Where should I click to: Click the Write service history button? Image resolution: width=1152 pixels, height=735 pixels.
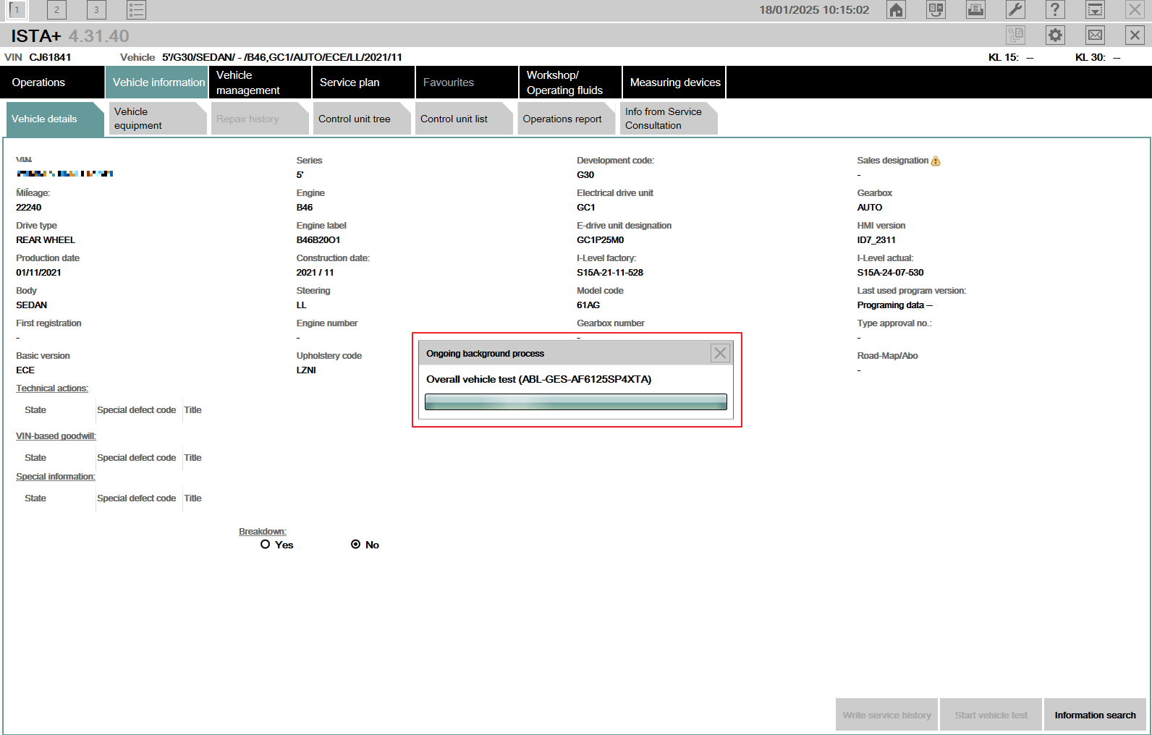point(886,715)
